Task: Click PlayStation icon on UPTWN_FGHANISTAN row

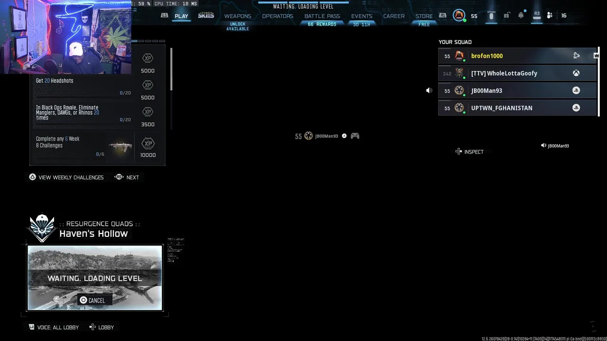Action: [576, 108]
